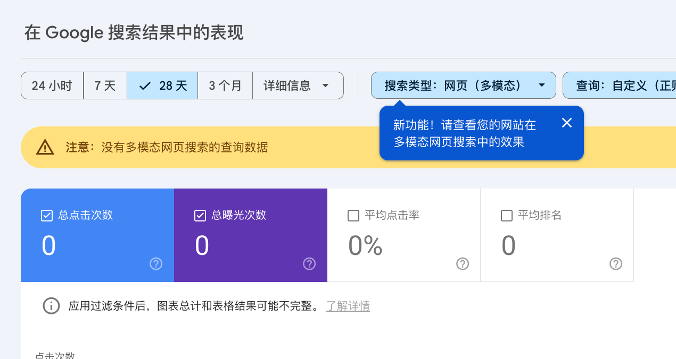Open the 查询 custom filter

click(x=620, y=86)
